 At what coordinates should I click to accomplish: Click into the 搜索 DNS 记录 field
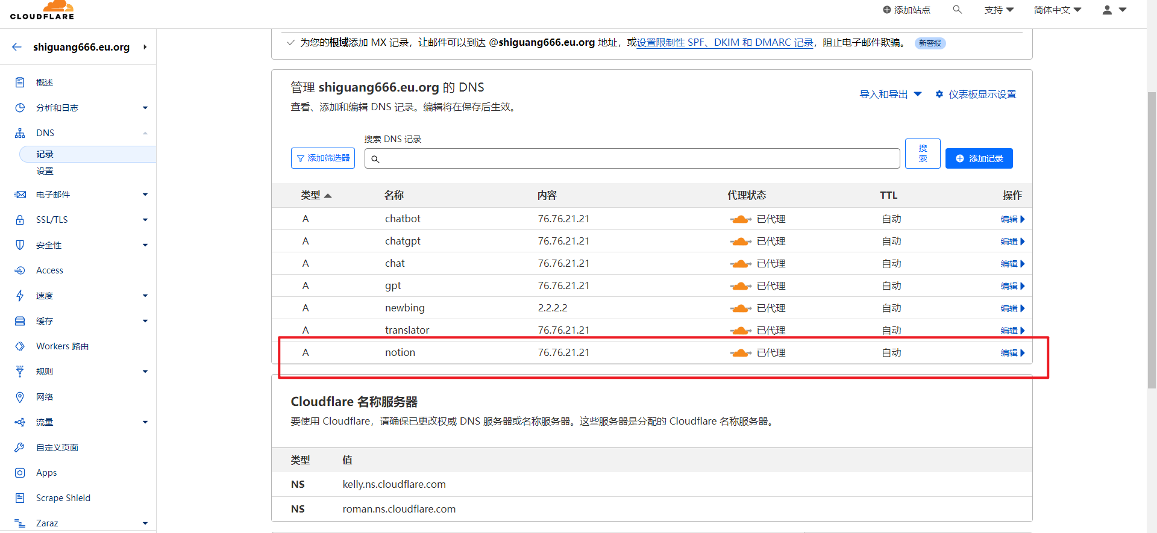632,158
